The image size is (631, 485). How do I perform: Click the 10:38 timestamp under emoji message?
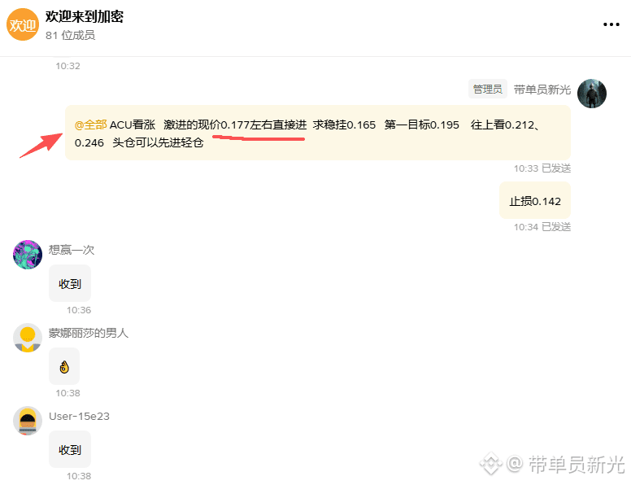tap(68, 393)
